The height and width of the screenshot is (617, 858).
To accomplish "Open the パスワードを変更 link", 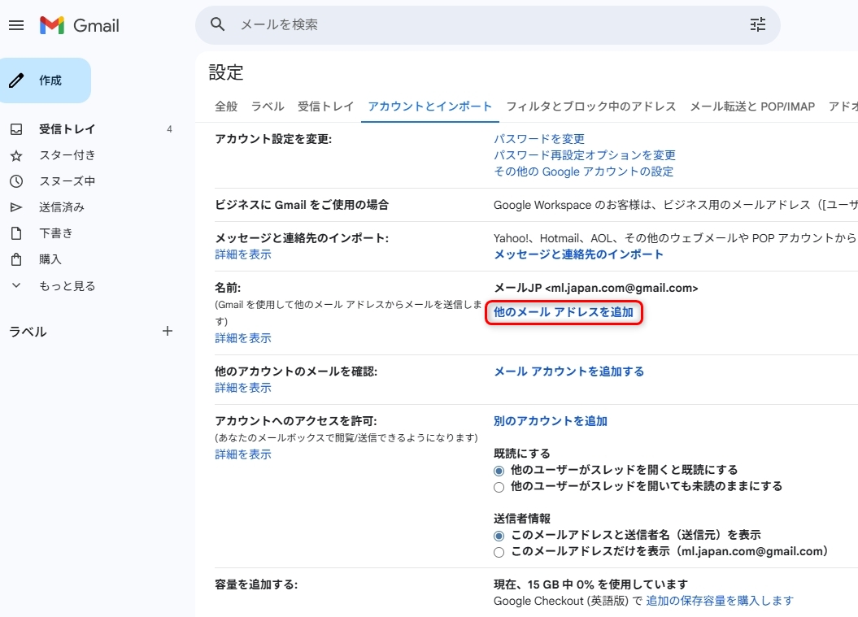I will (x=538, y=139).
